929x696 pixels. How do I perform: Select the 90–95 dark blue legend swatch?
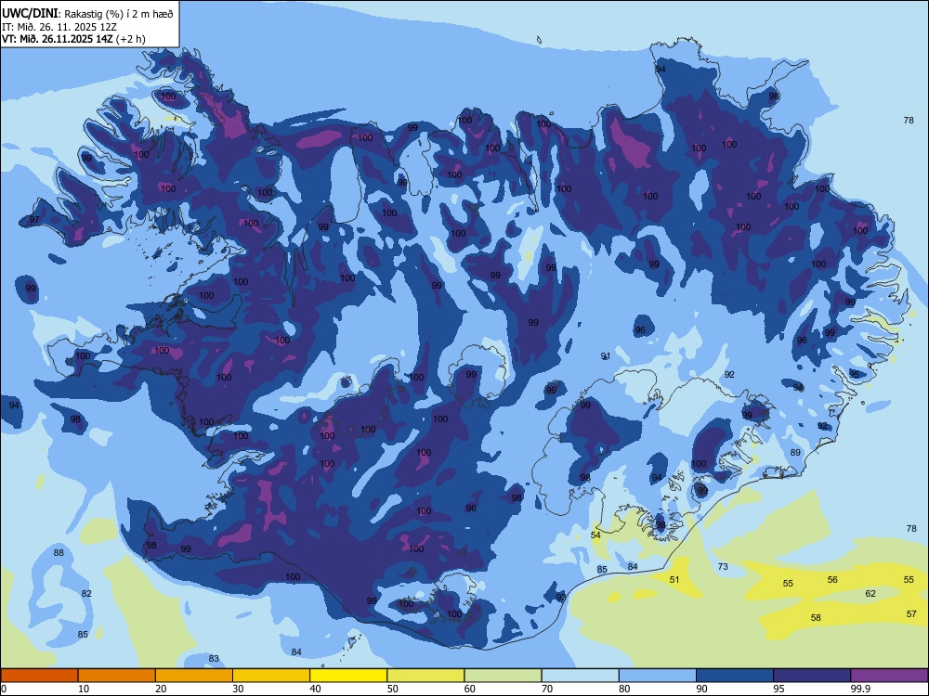735,676
